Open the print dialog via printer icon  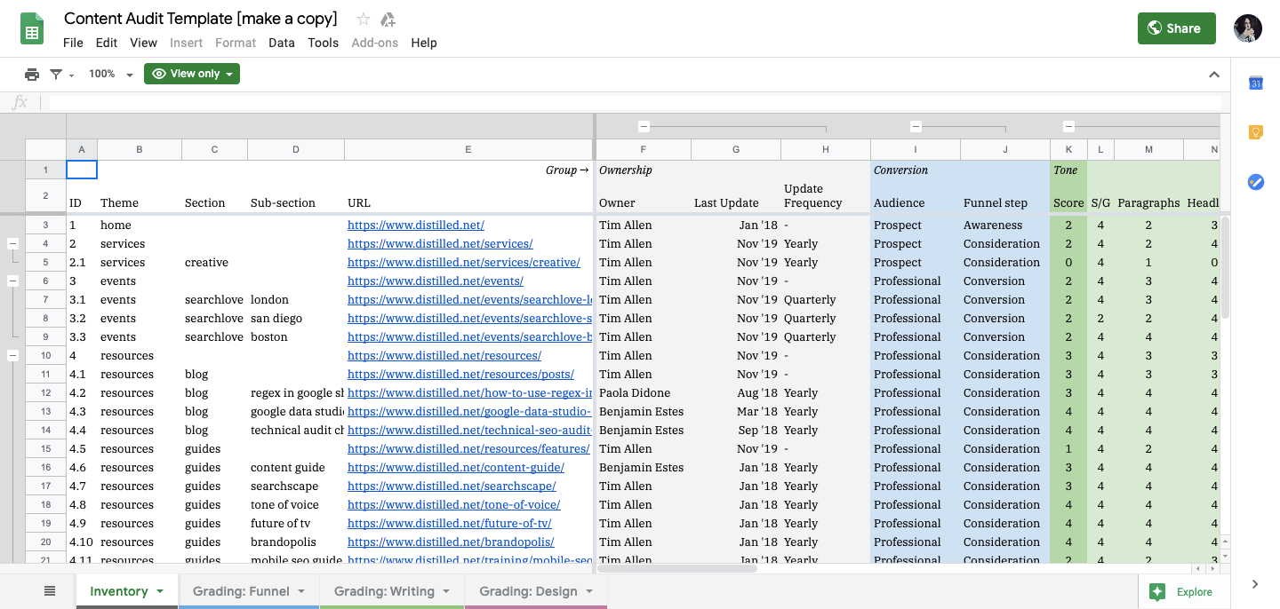tap(34, 74)
